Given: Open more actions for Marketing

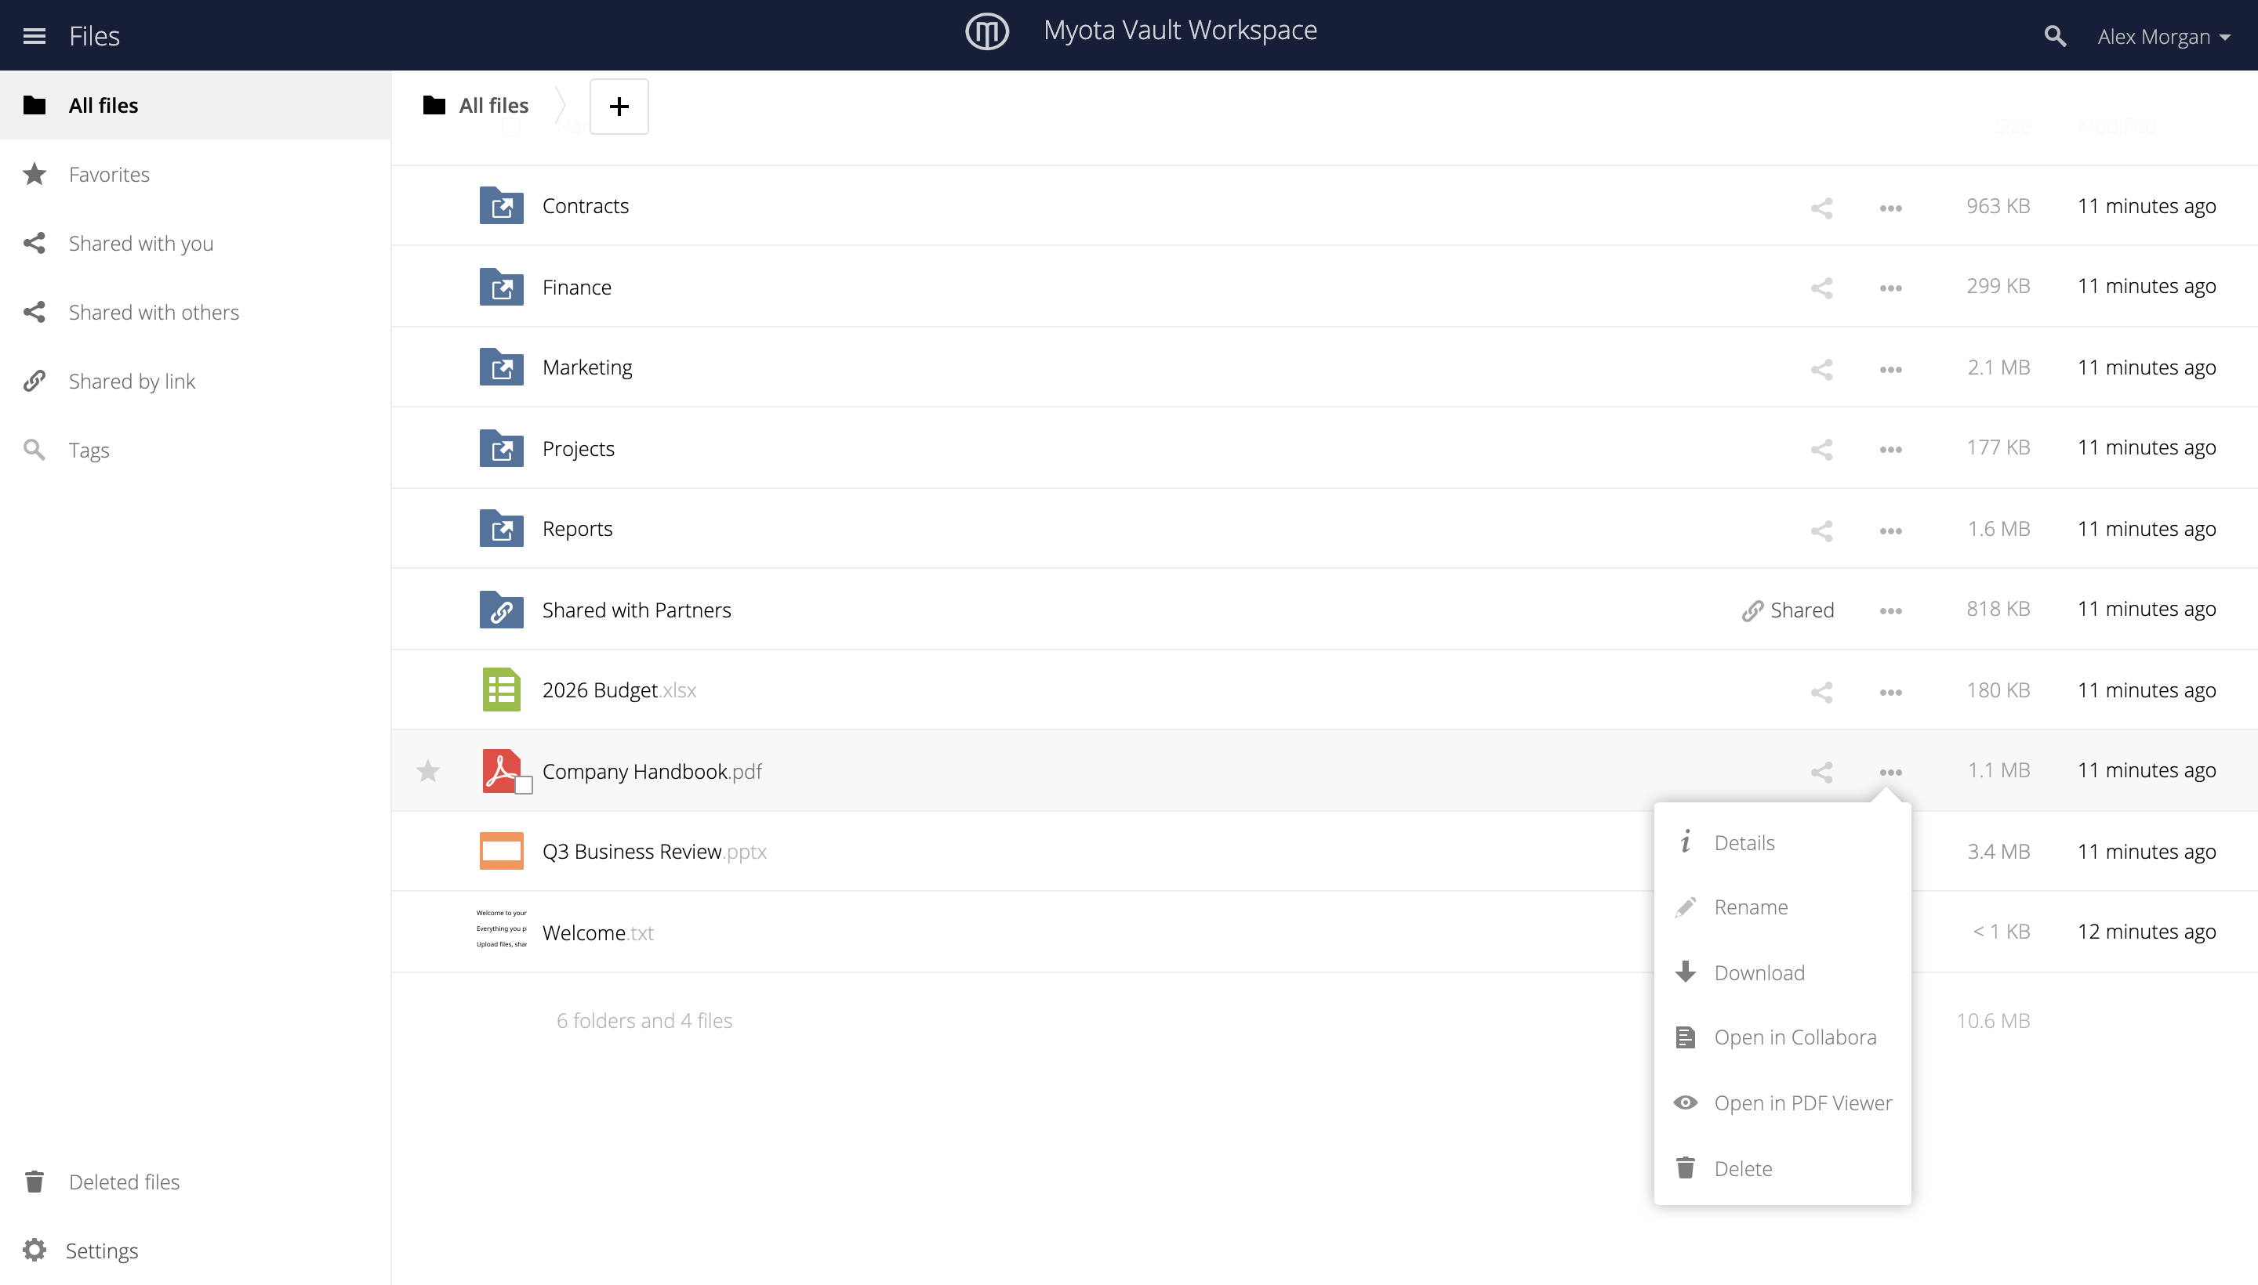Looking at the screenshot, I should (x=1890, y=370).
